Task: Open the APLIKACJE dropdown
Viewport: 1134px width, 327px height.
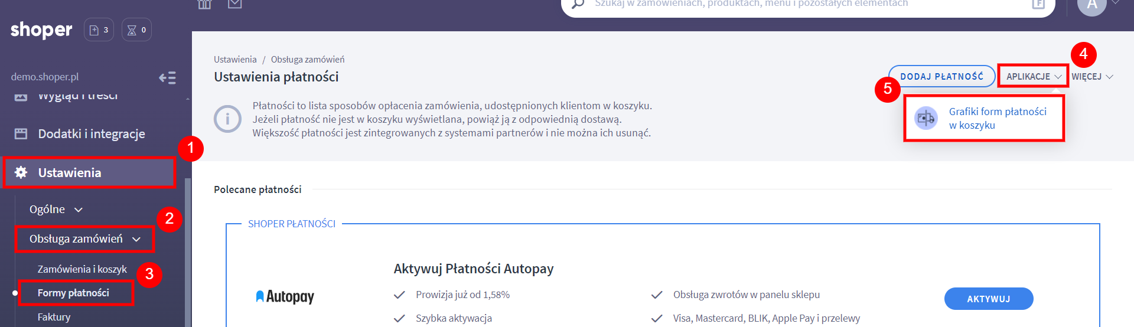Action: click(1033, 77)
